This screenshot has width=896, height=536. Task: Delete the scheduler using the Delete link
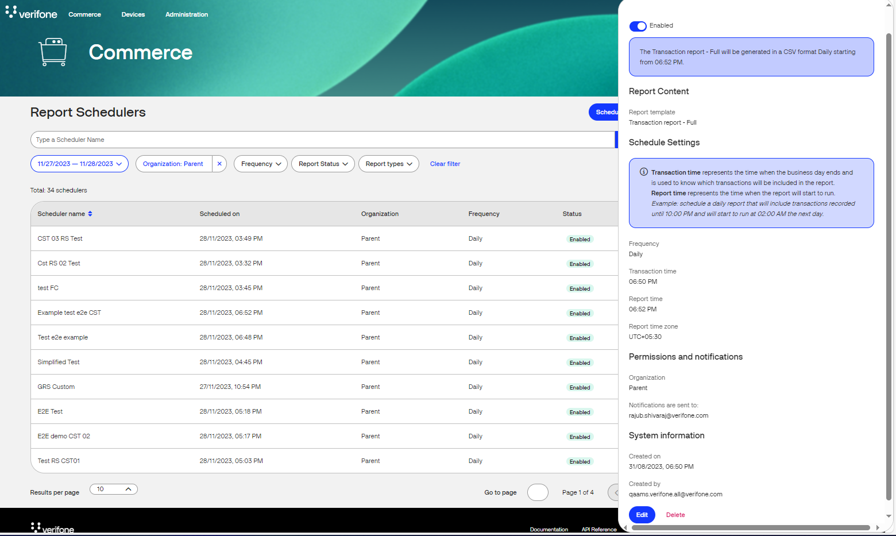[x=675, y=515]
